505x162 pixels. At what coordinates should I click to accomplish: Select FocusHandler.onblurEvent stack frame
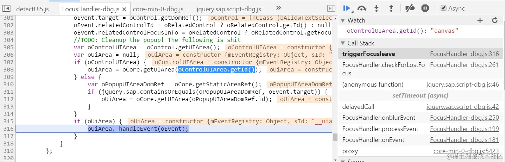click(x=421, y=118)
